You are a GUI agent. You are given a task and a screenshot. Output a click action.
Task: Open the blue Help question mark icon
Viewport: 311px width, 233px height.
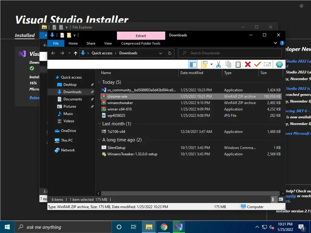pyautogui.click(x=282, y=43)
